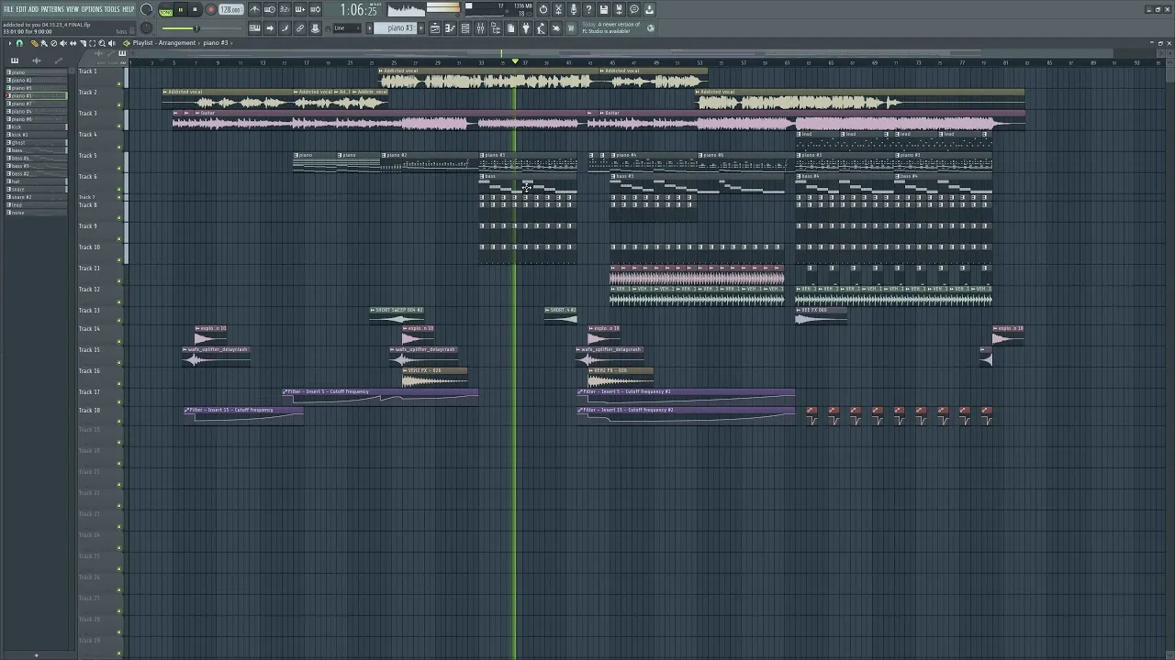This screenshot has width=1175, height=660.
Task: Open the FILE menu
Action: coord(8,9)
